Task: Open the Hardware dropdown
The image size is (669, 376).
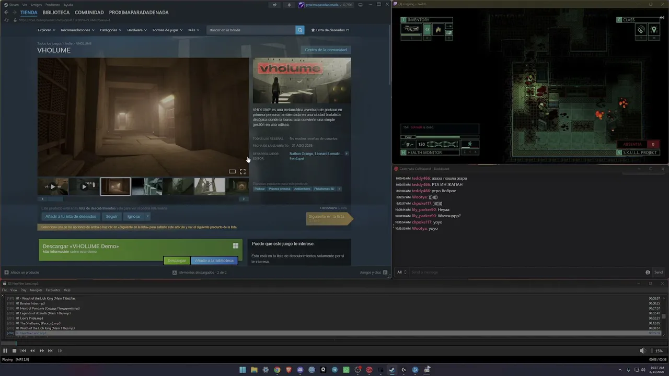Action: point(137,30)
